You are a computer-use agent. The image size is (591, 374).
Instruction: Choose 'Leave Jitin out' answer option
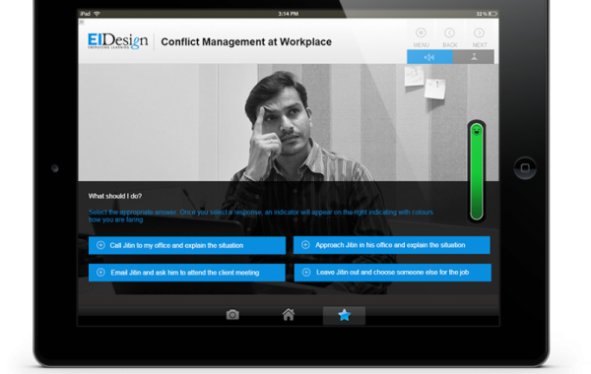click(392, 273)
